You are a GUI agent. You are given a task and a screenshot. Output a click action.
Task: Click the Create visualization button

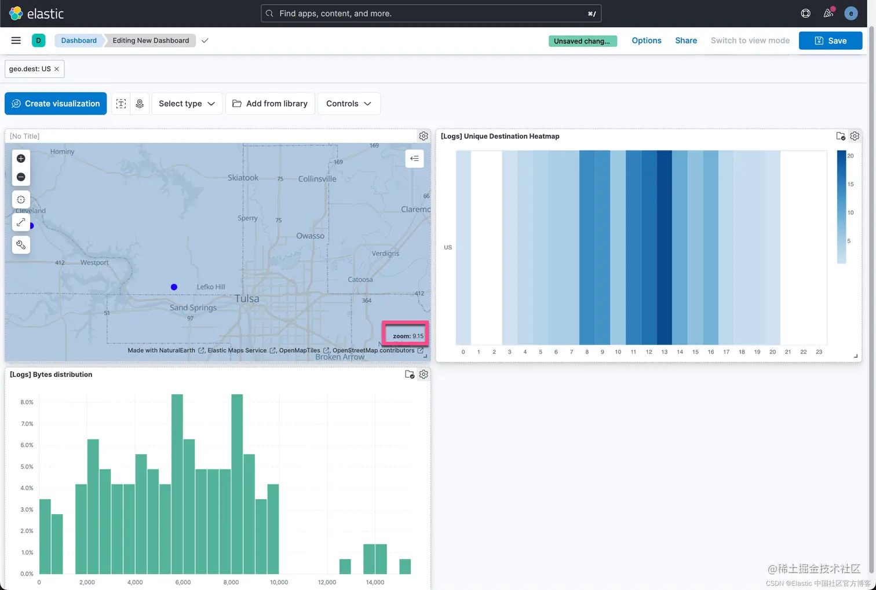click(x=56, y=104)
